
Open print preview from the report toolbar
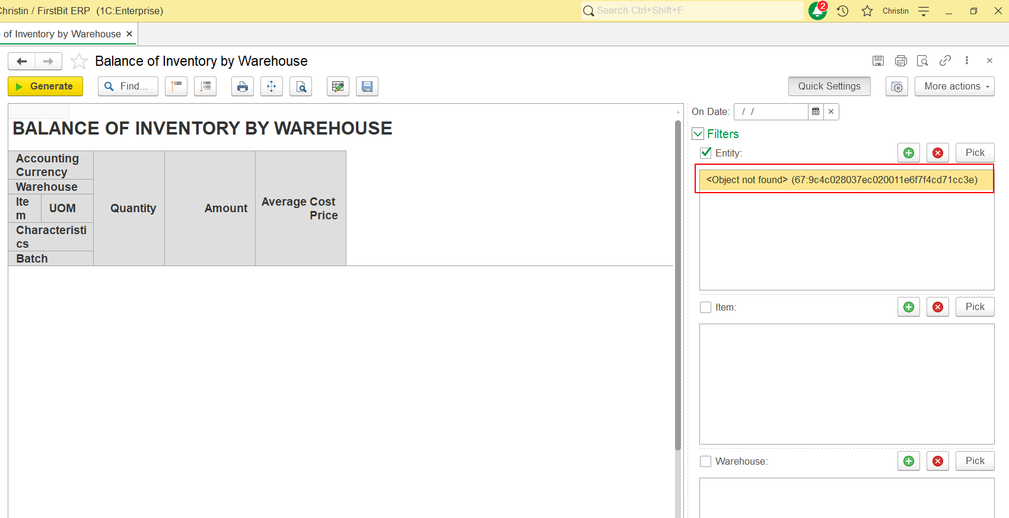pyautogui.click(x=301, y=87)
